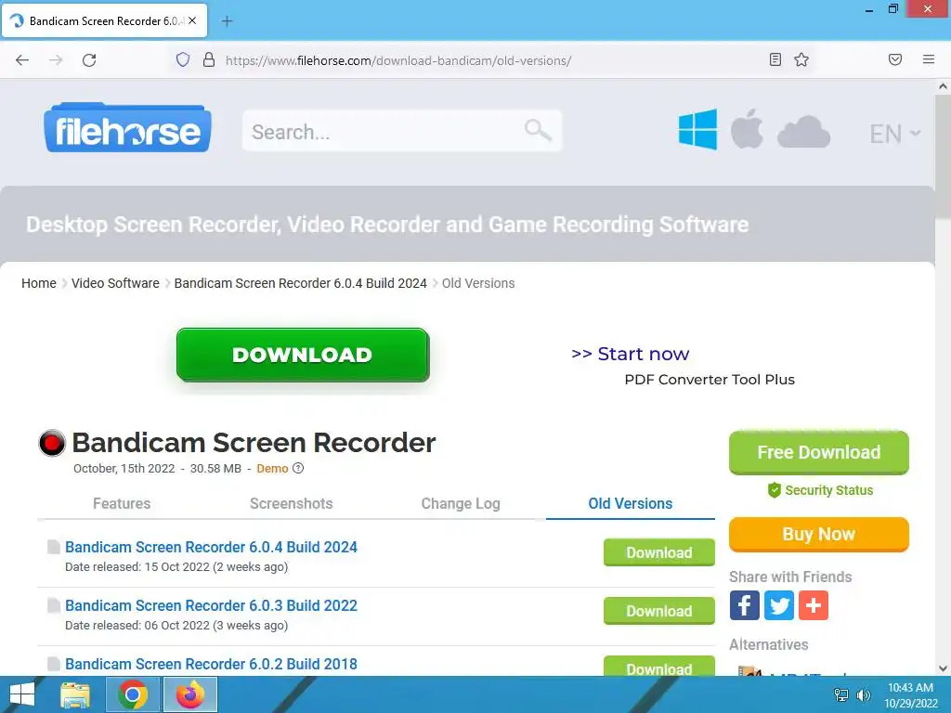Screen dimensions: 951x713
Task: Click the Demo license link
Action: tap(272, 468)
